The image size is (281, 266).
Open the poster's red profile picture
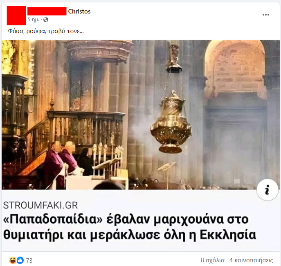coord(16,16)
